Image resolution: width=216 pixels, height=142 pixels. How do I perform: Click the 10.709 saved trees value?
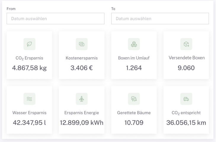[134, 123]
